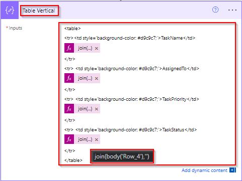Click the fx icon under TaskStatus row
The height and width of the screenshot is (181, 242).
(x=69, y=139)
